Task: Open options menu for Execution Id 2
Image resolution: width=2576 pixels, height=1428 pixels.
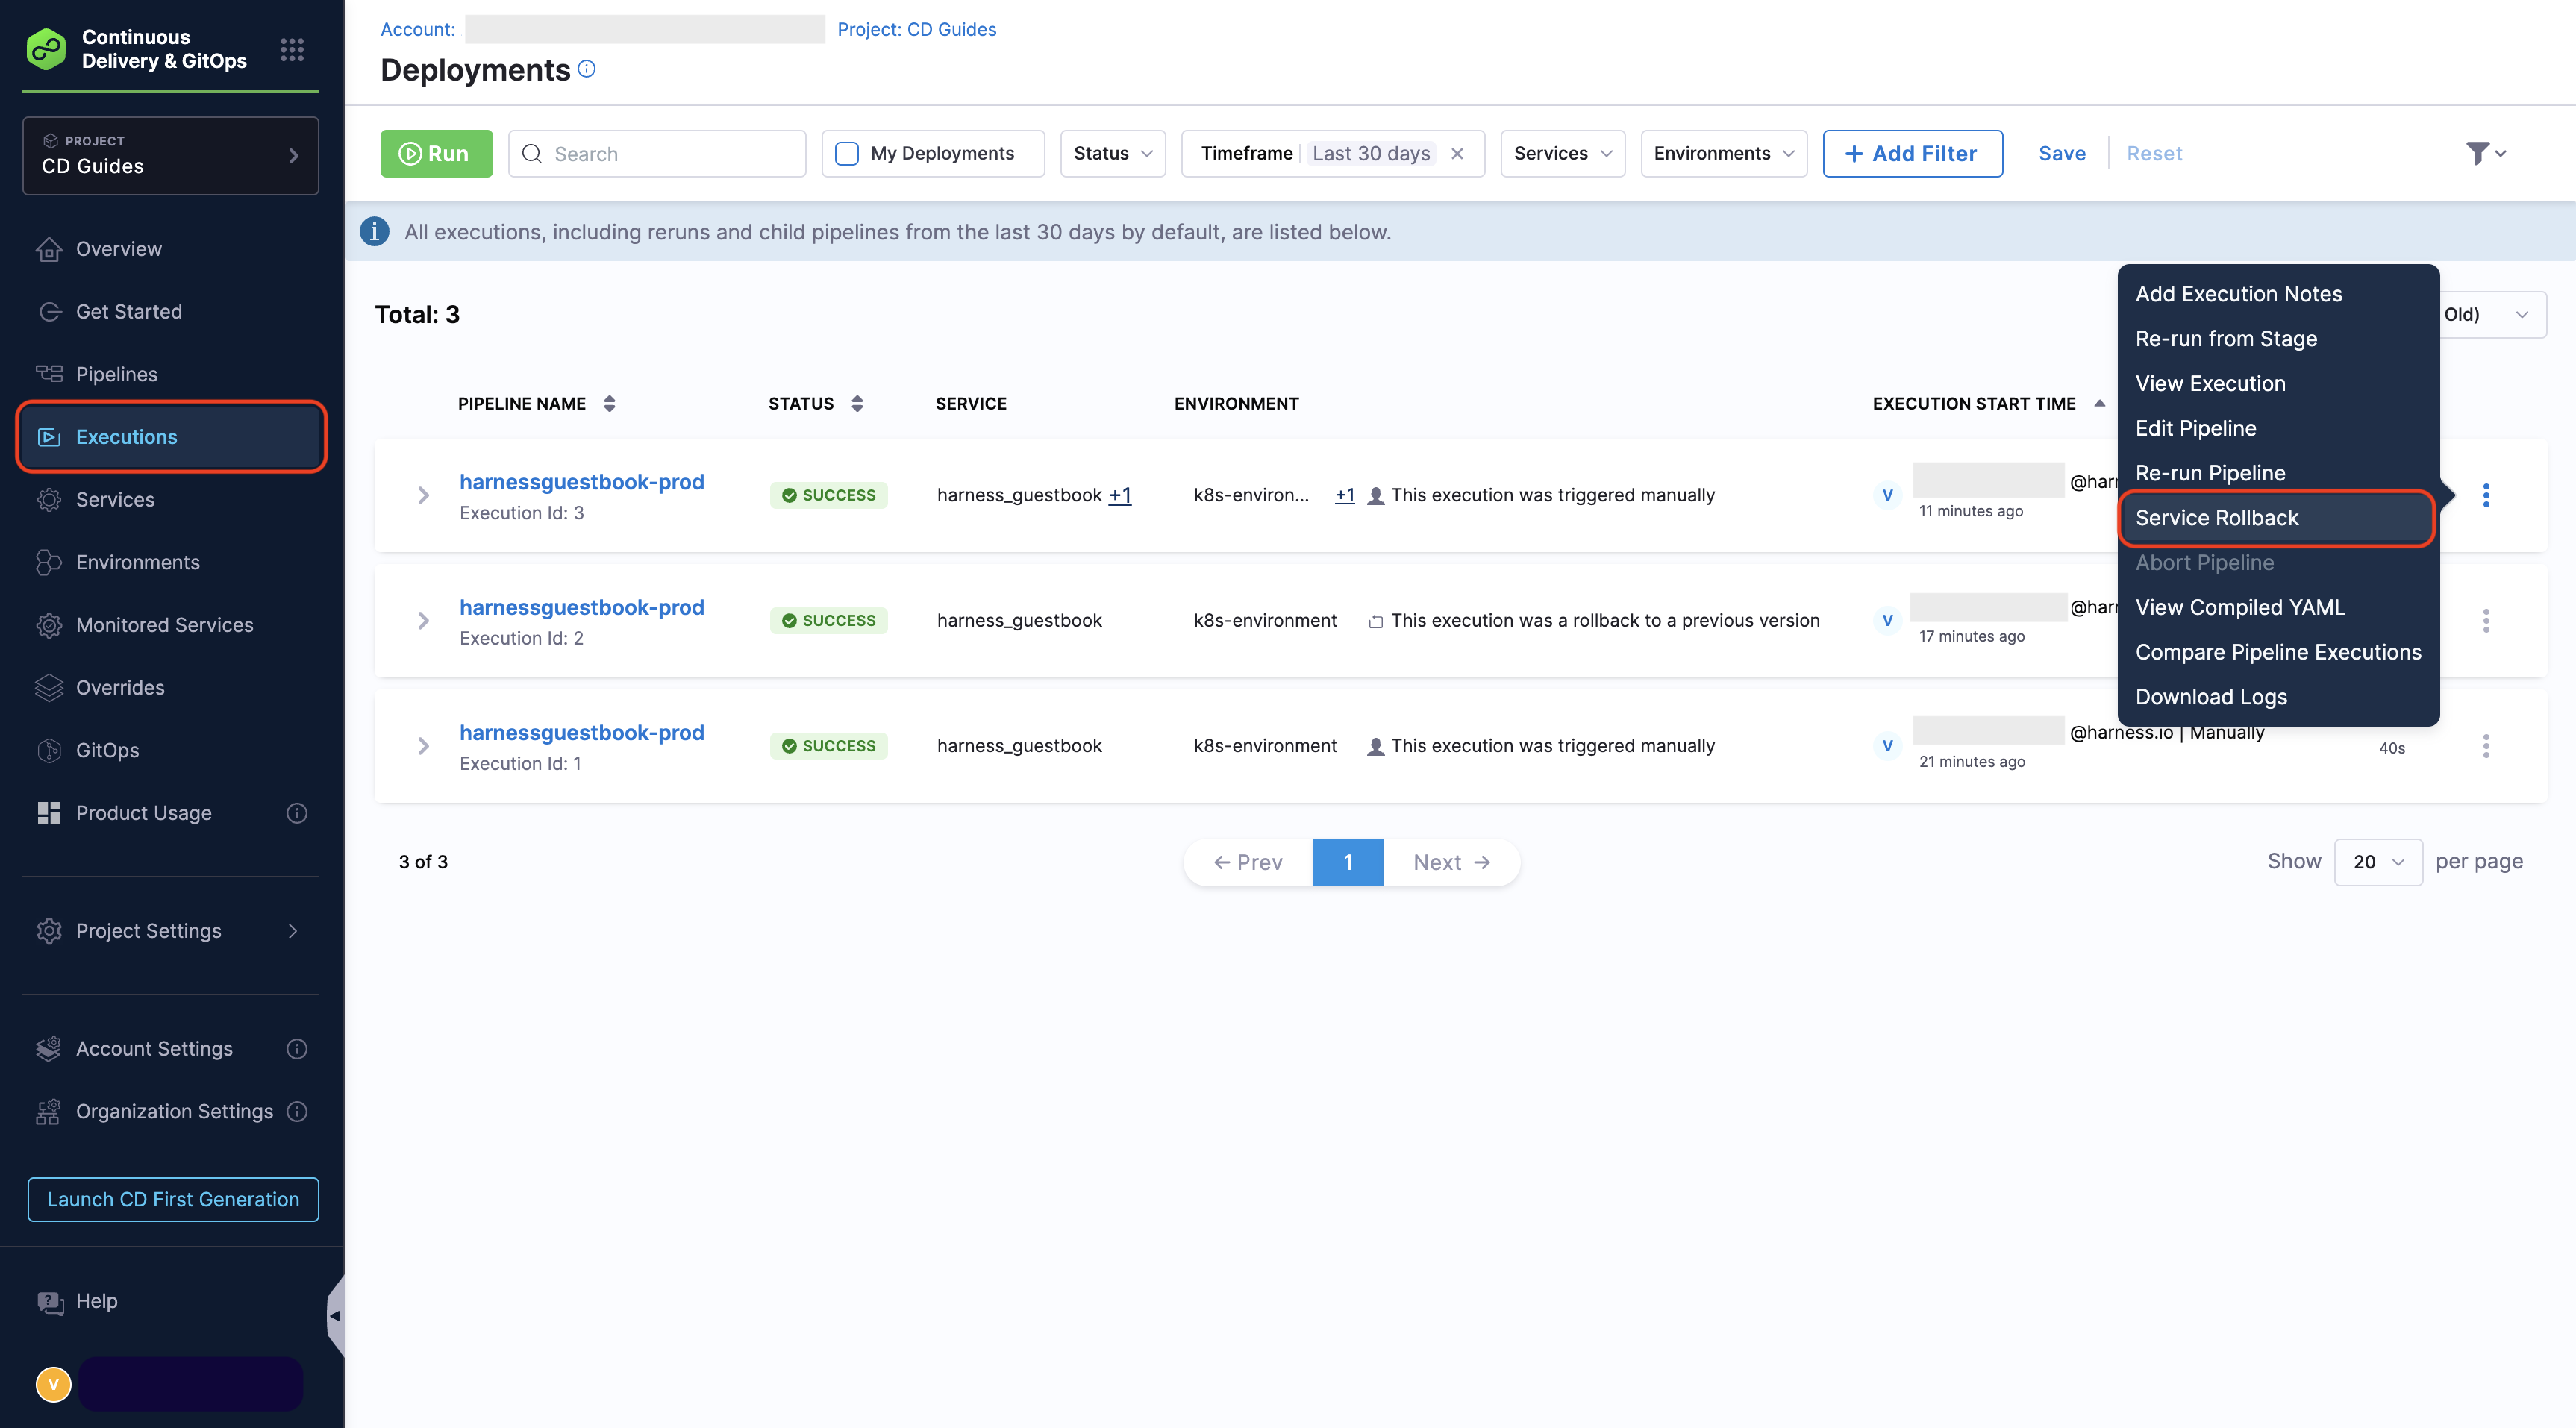Action: point(2485,620)
